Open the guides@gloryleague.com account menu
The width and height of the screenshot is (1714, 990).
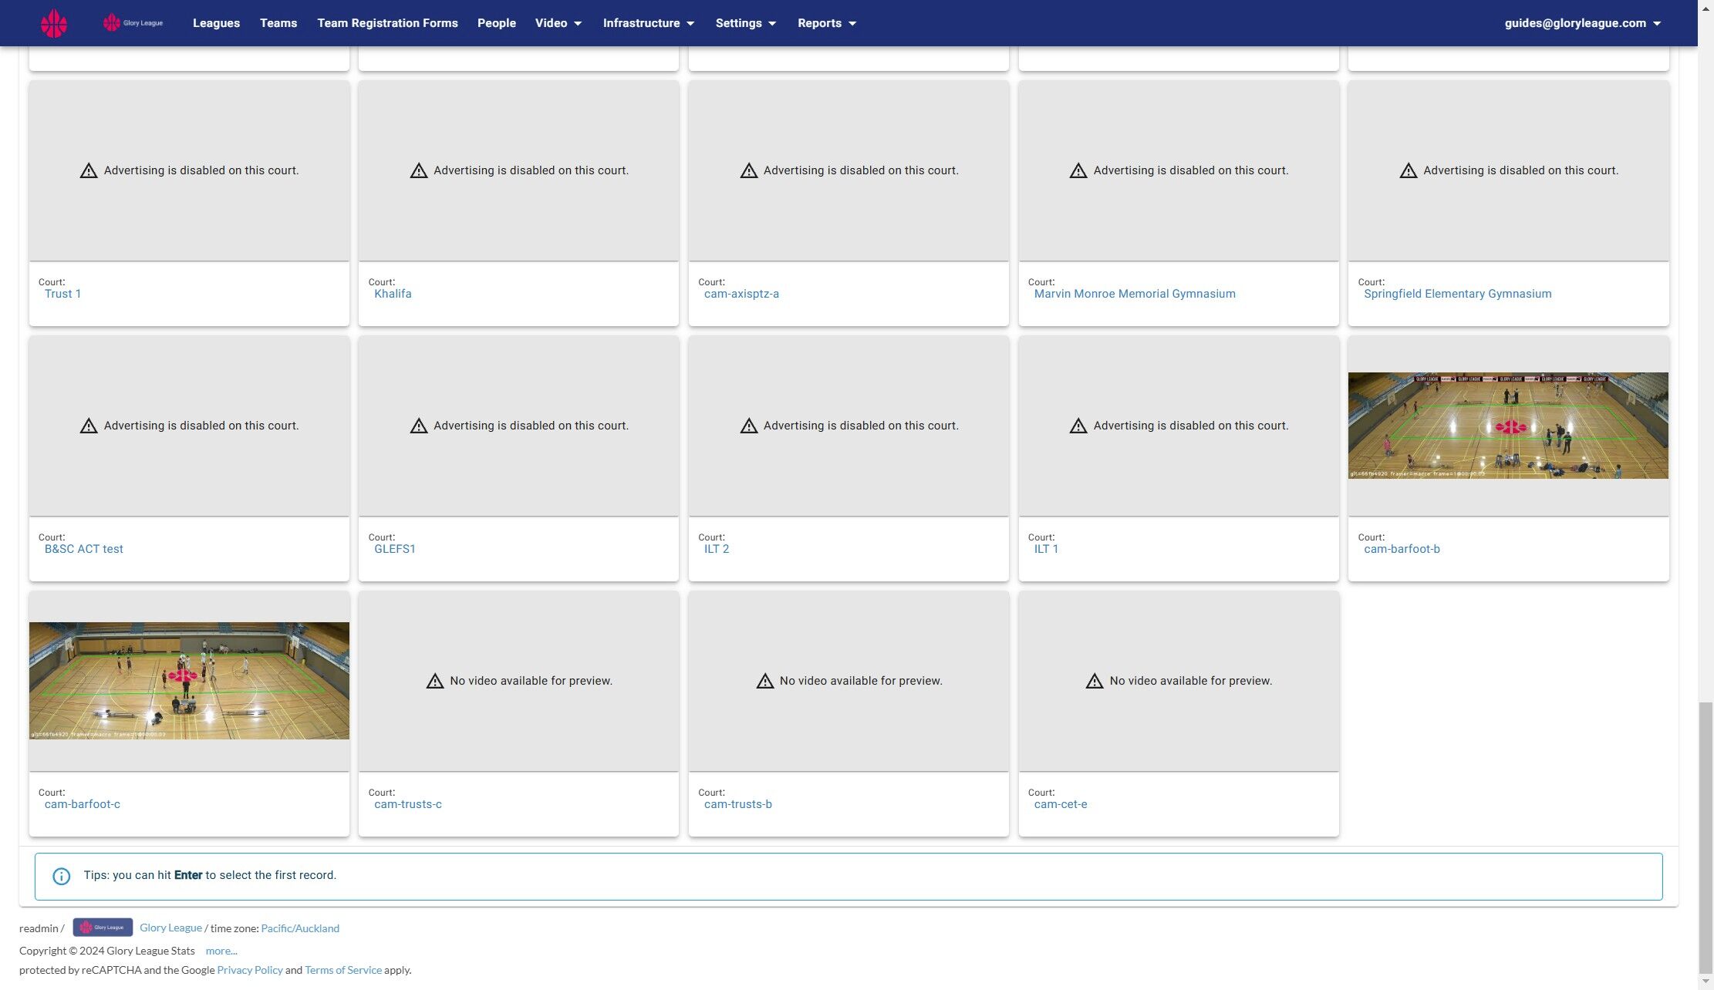(x=1582, y=23)
